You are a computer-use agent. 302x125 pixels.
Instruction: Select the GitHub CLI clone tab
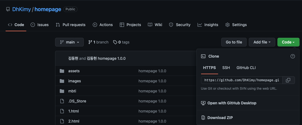(246, 68)
